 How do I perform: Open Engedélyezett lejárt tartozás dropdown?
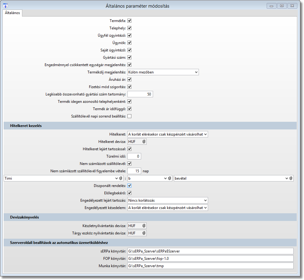(167, 200)
